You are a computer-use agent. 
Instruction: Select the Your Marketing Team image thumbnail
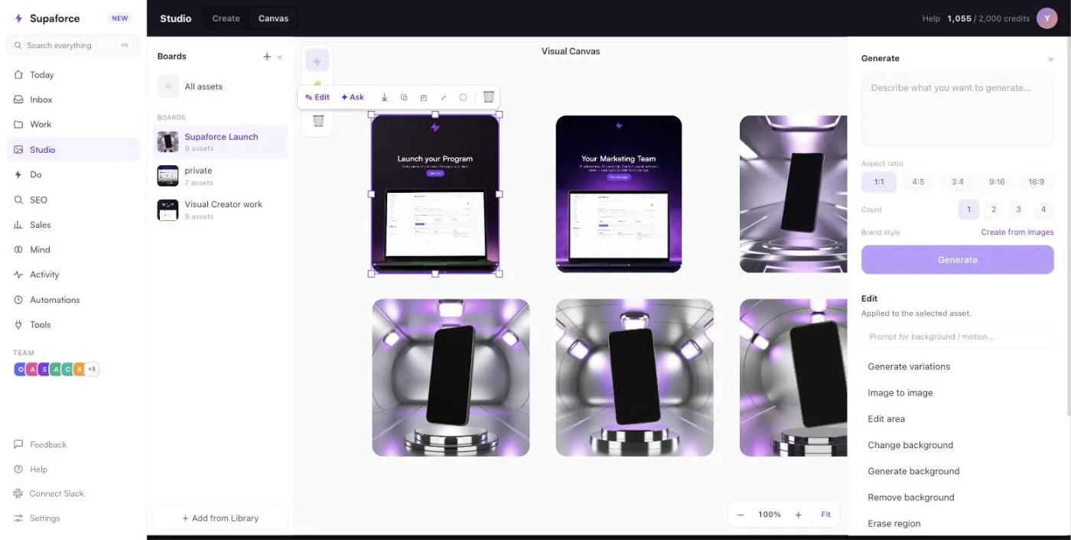coord(619,194)
